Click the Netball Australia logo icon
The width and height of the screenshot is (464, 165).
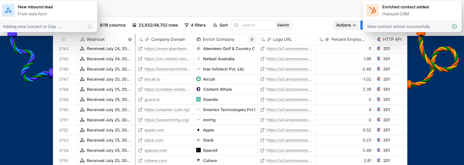coord(198,59)
